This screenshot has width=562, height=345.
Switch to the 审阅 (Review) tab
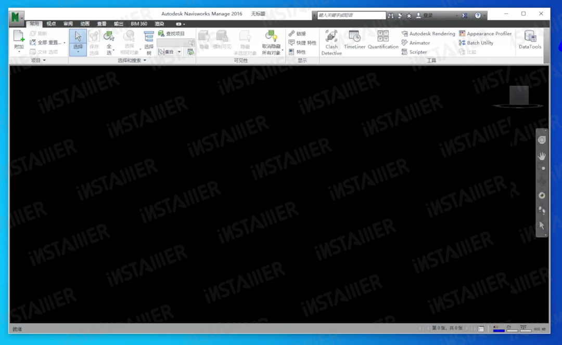point(68,24)
